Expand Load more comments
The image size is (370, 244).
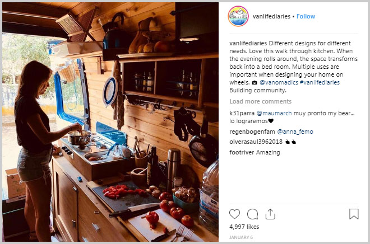pos(260,101)
